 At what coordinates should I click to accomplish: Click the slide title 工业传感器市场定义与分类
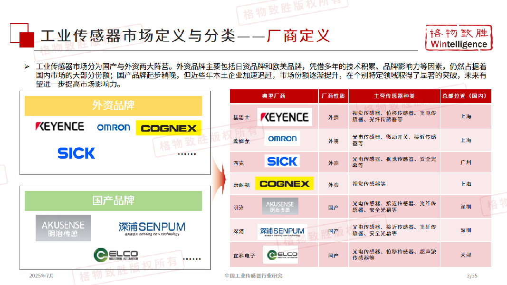click(138, 36)
